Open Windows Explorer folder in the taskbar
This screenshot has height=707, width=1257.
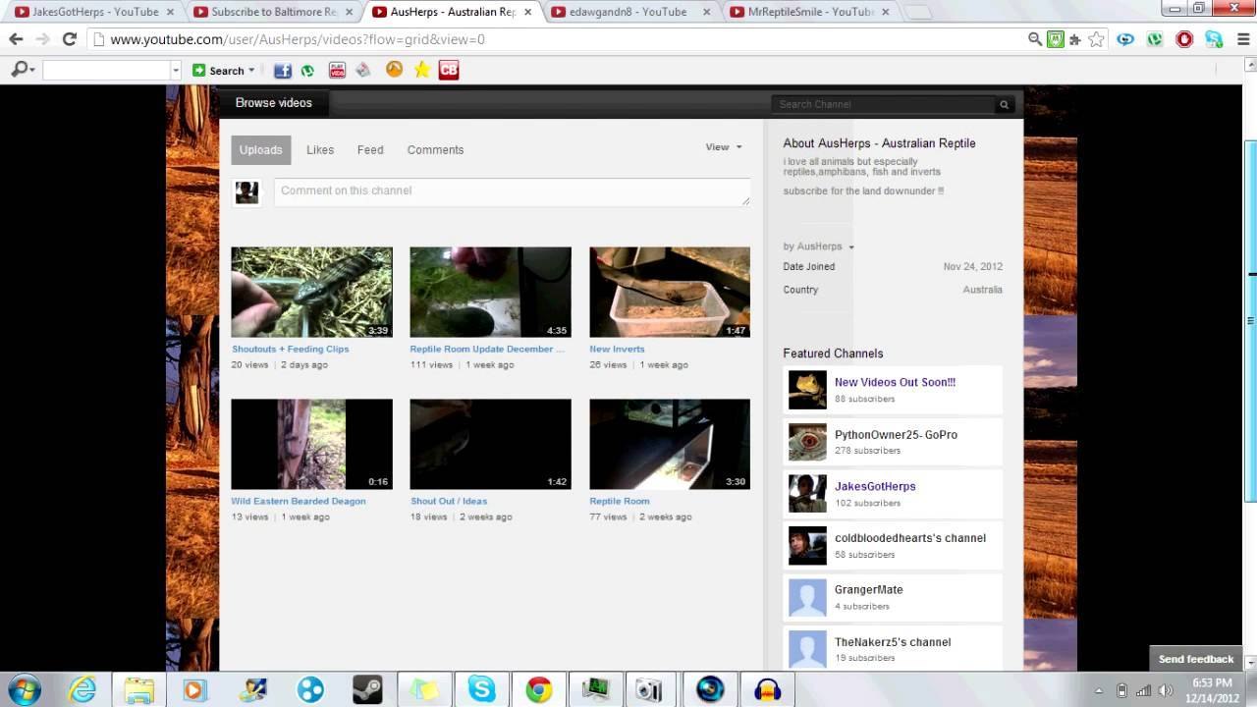pyautogui.click(x=139, y=689)
